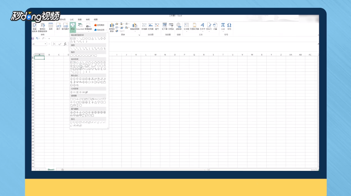Viewport: 351px width, 196px height.
Task: Open Recommended PivotTables
Action: tap(43, 27)
